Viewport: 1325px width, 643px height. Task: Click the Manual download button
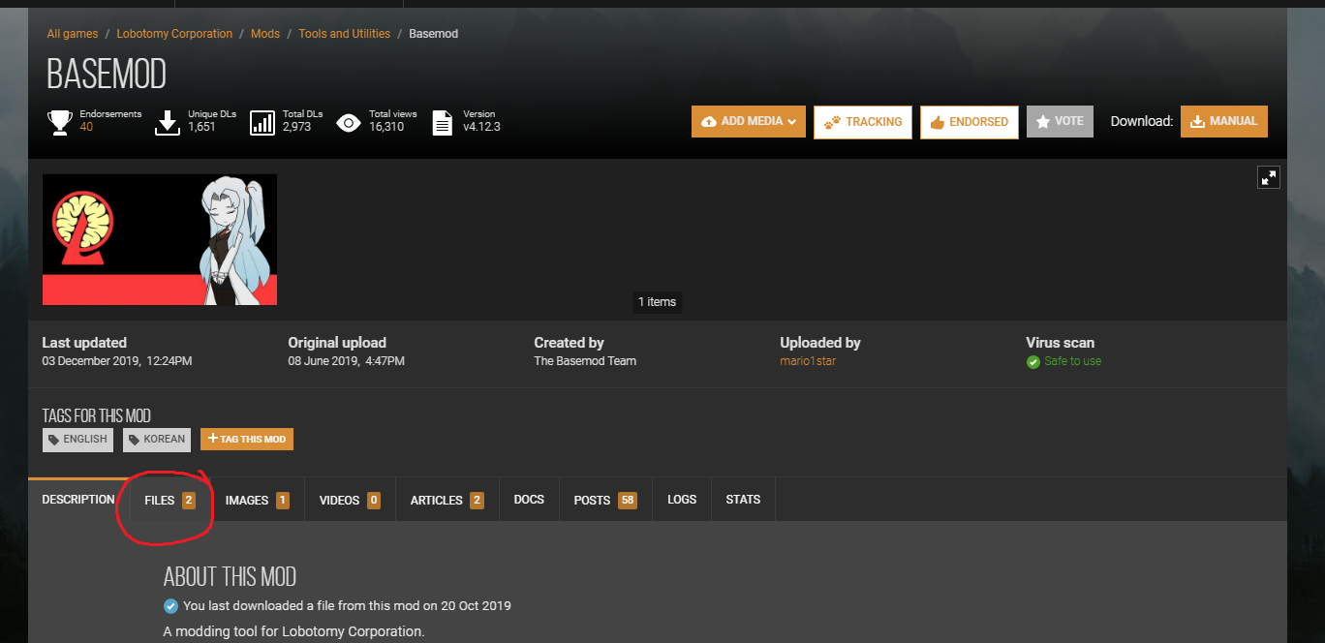tap(1224, 121)
